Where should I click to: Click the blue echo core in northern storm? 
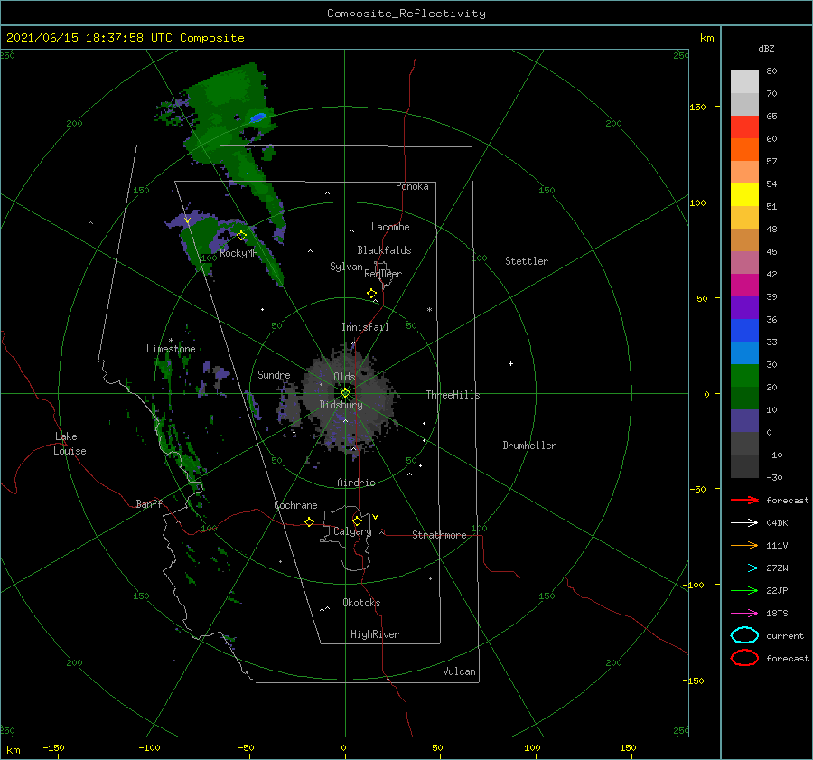point(258,117)
